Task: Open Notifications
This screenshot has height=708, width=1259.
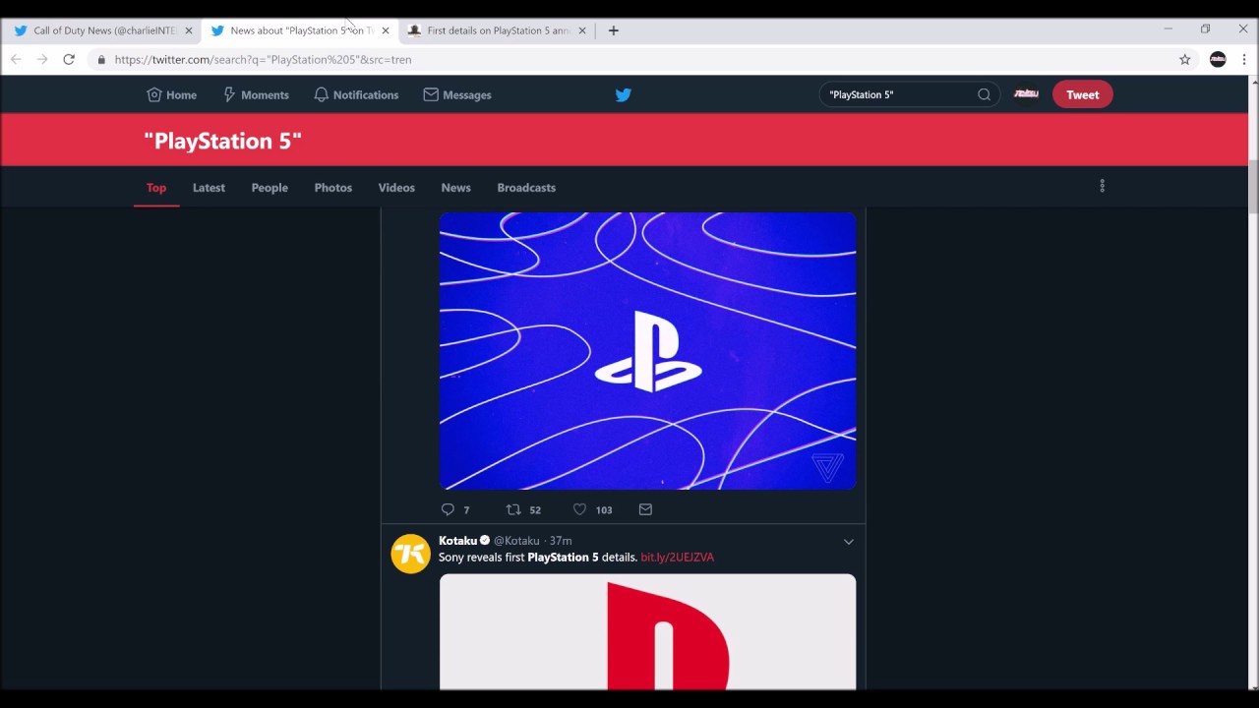Action: pyautogui.click(x=356, y=94)
